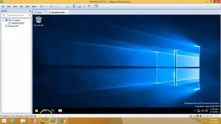
Task: Collapse the My Computer tree node
Action: (3, 20)
